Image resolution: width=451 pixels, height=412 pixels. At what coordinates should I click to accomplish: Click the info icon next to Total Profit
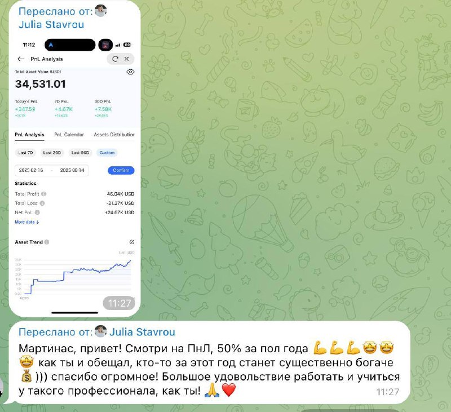click(44, 194)
